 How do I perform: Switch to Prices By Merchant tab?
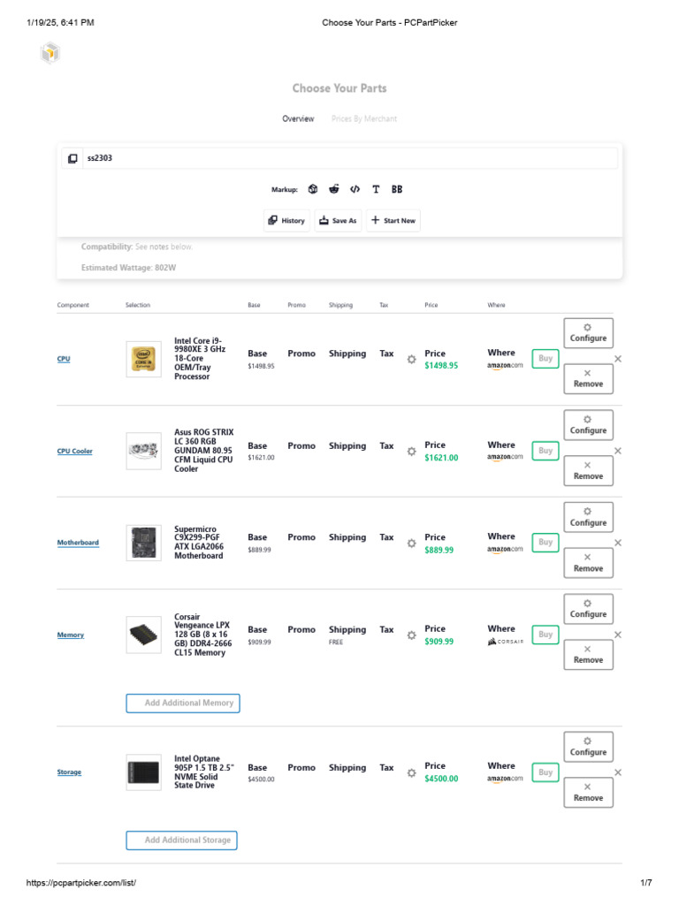[x=363, y=118]
